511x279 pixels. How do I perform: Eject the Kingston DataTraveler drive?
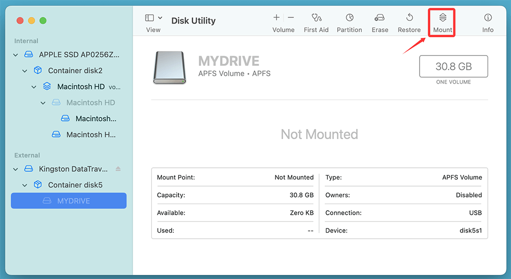tap(118, 169)
